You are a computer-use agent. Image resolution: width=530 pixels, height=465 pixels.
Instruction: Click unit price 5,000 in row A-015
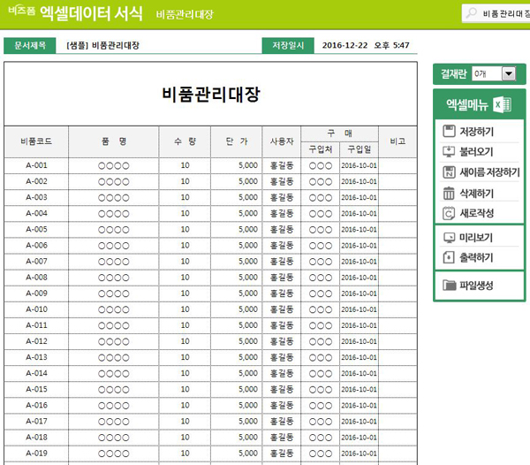tap(236, 390)
